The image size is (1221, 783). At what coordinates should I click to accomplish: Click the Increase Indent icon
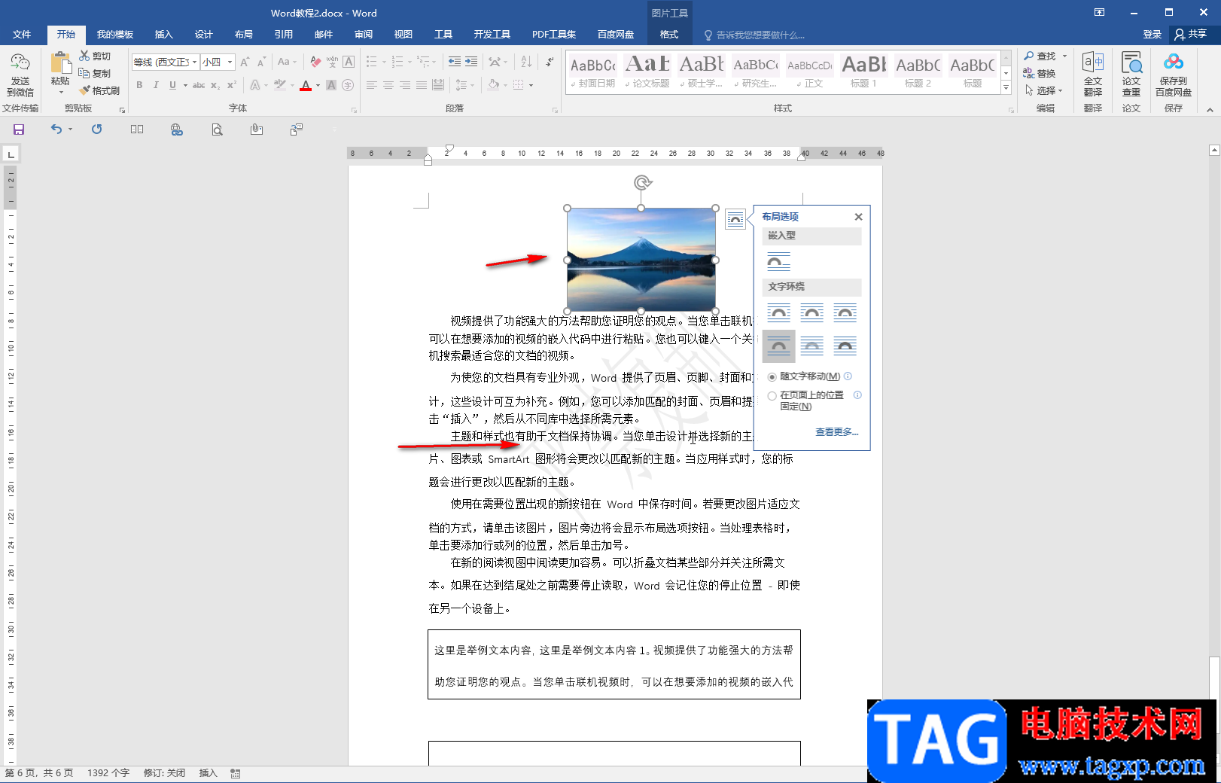click(471, 62)
